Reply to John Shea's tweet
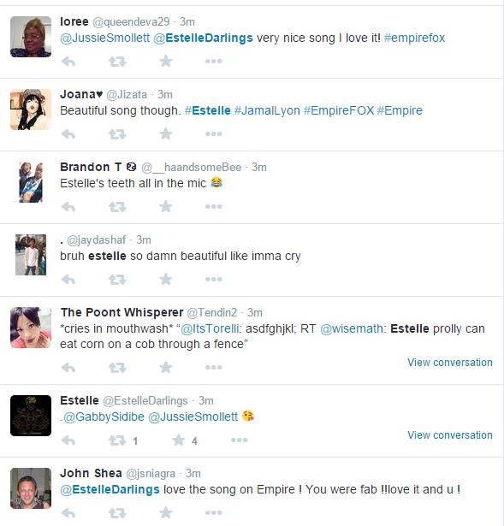This screenshot has height=526, width=504. point(68,513)
